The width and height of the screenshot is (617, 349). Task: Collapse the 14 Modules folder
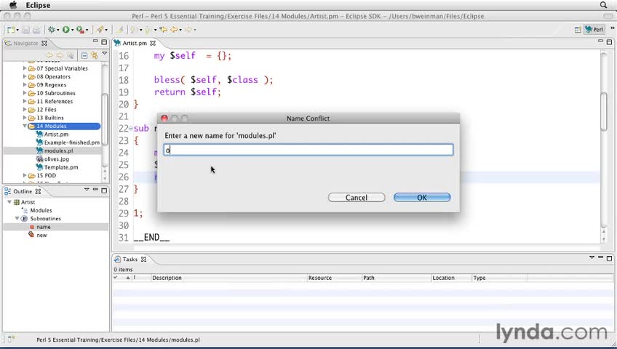pyautogui.click(x=25, y=126)
